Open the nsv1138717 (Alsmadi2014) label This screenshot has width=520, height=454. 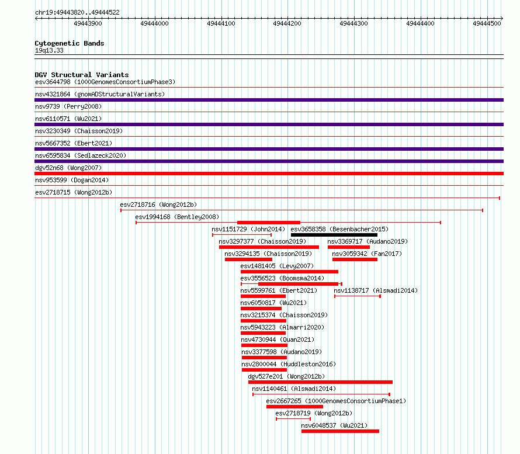(x=376, y=290)
